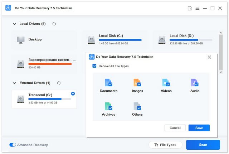Click the '132.48 GB free of 381.66 GB' text
Viewport: 229px width, 154px height.
[x=186, y=43]
